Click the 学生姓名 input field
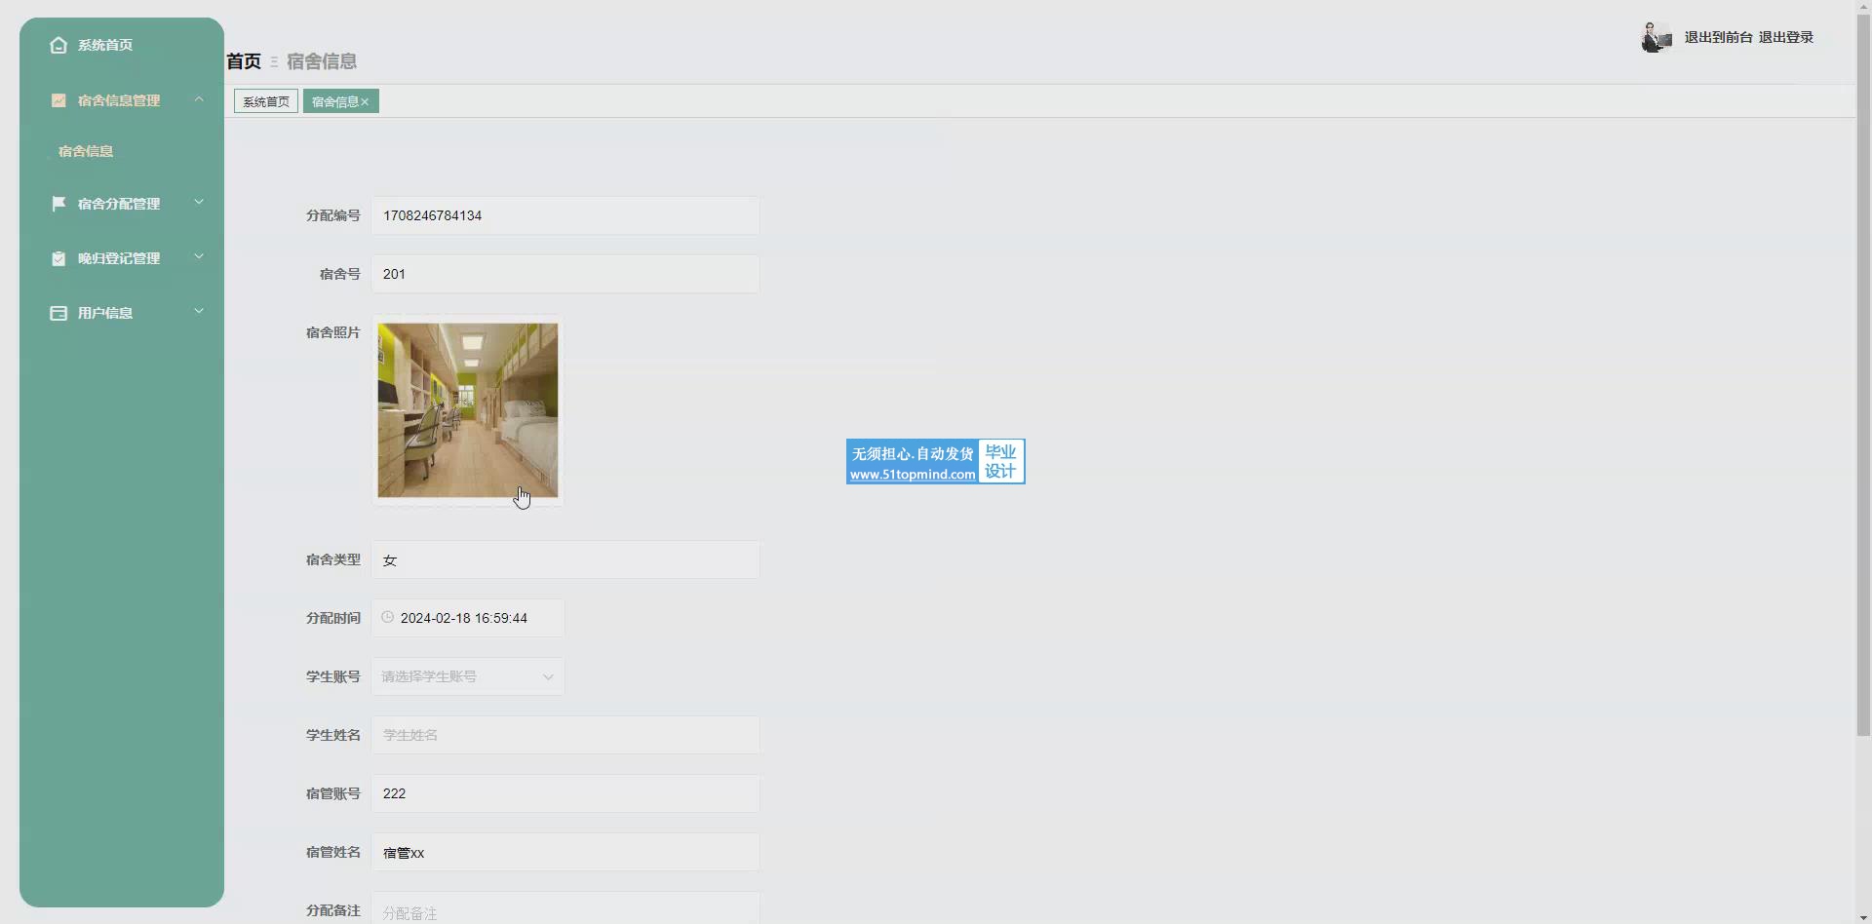 pos(565,735)
